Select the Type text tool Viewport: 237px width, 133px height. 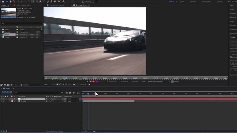pos(44,1)
